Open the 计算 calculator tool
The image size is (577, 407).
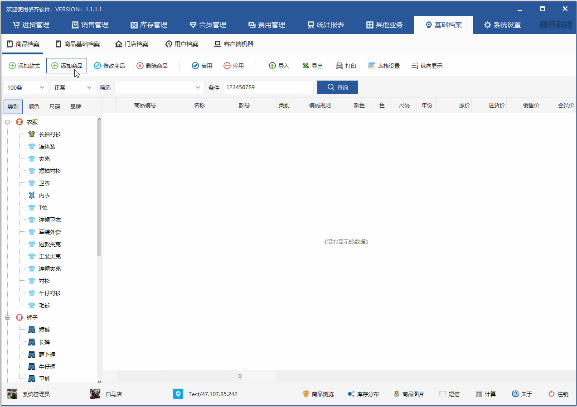pos(486,394)
